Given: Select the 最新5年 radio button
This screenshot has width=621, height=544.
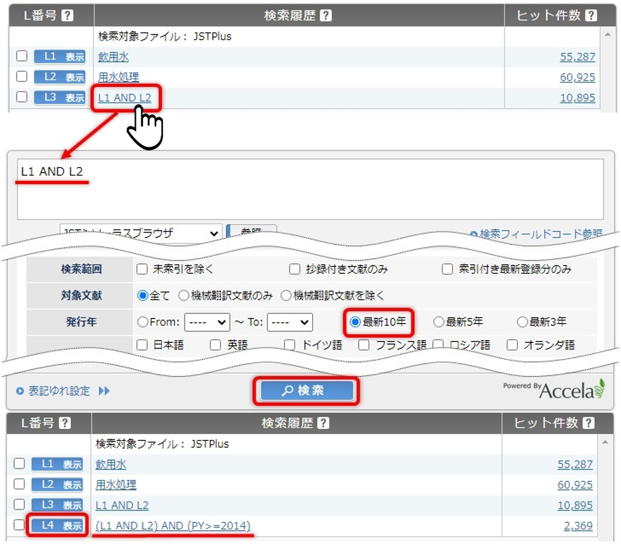Looking at the screenshot, I should point(438,322).
